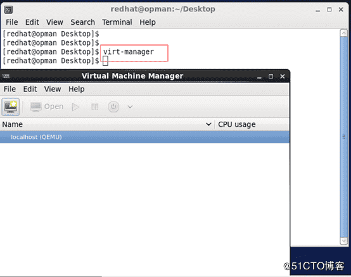Sort by Name column dropdown arrow
This screenshot has height=277, width=351.
208,124
